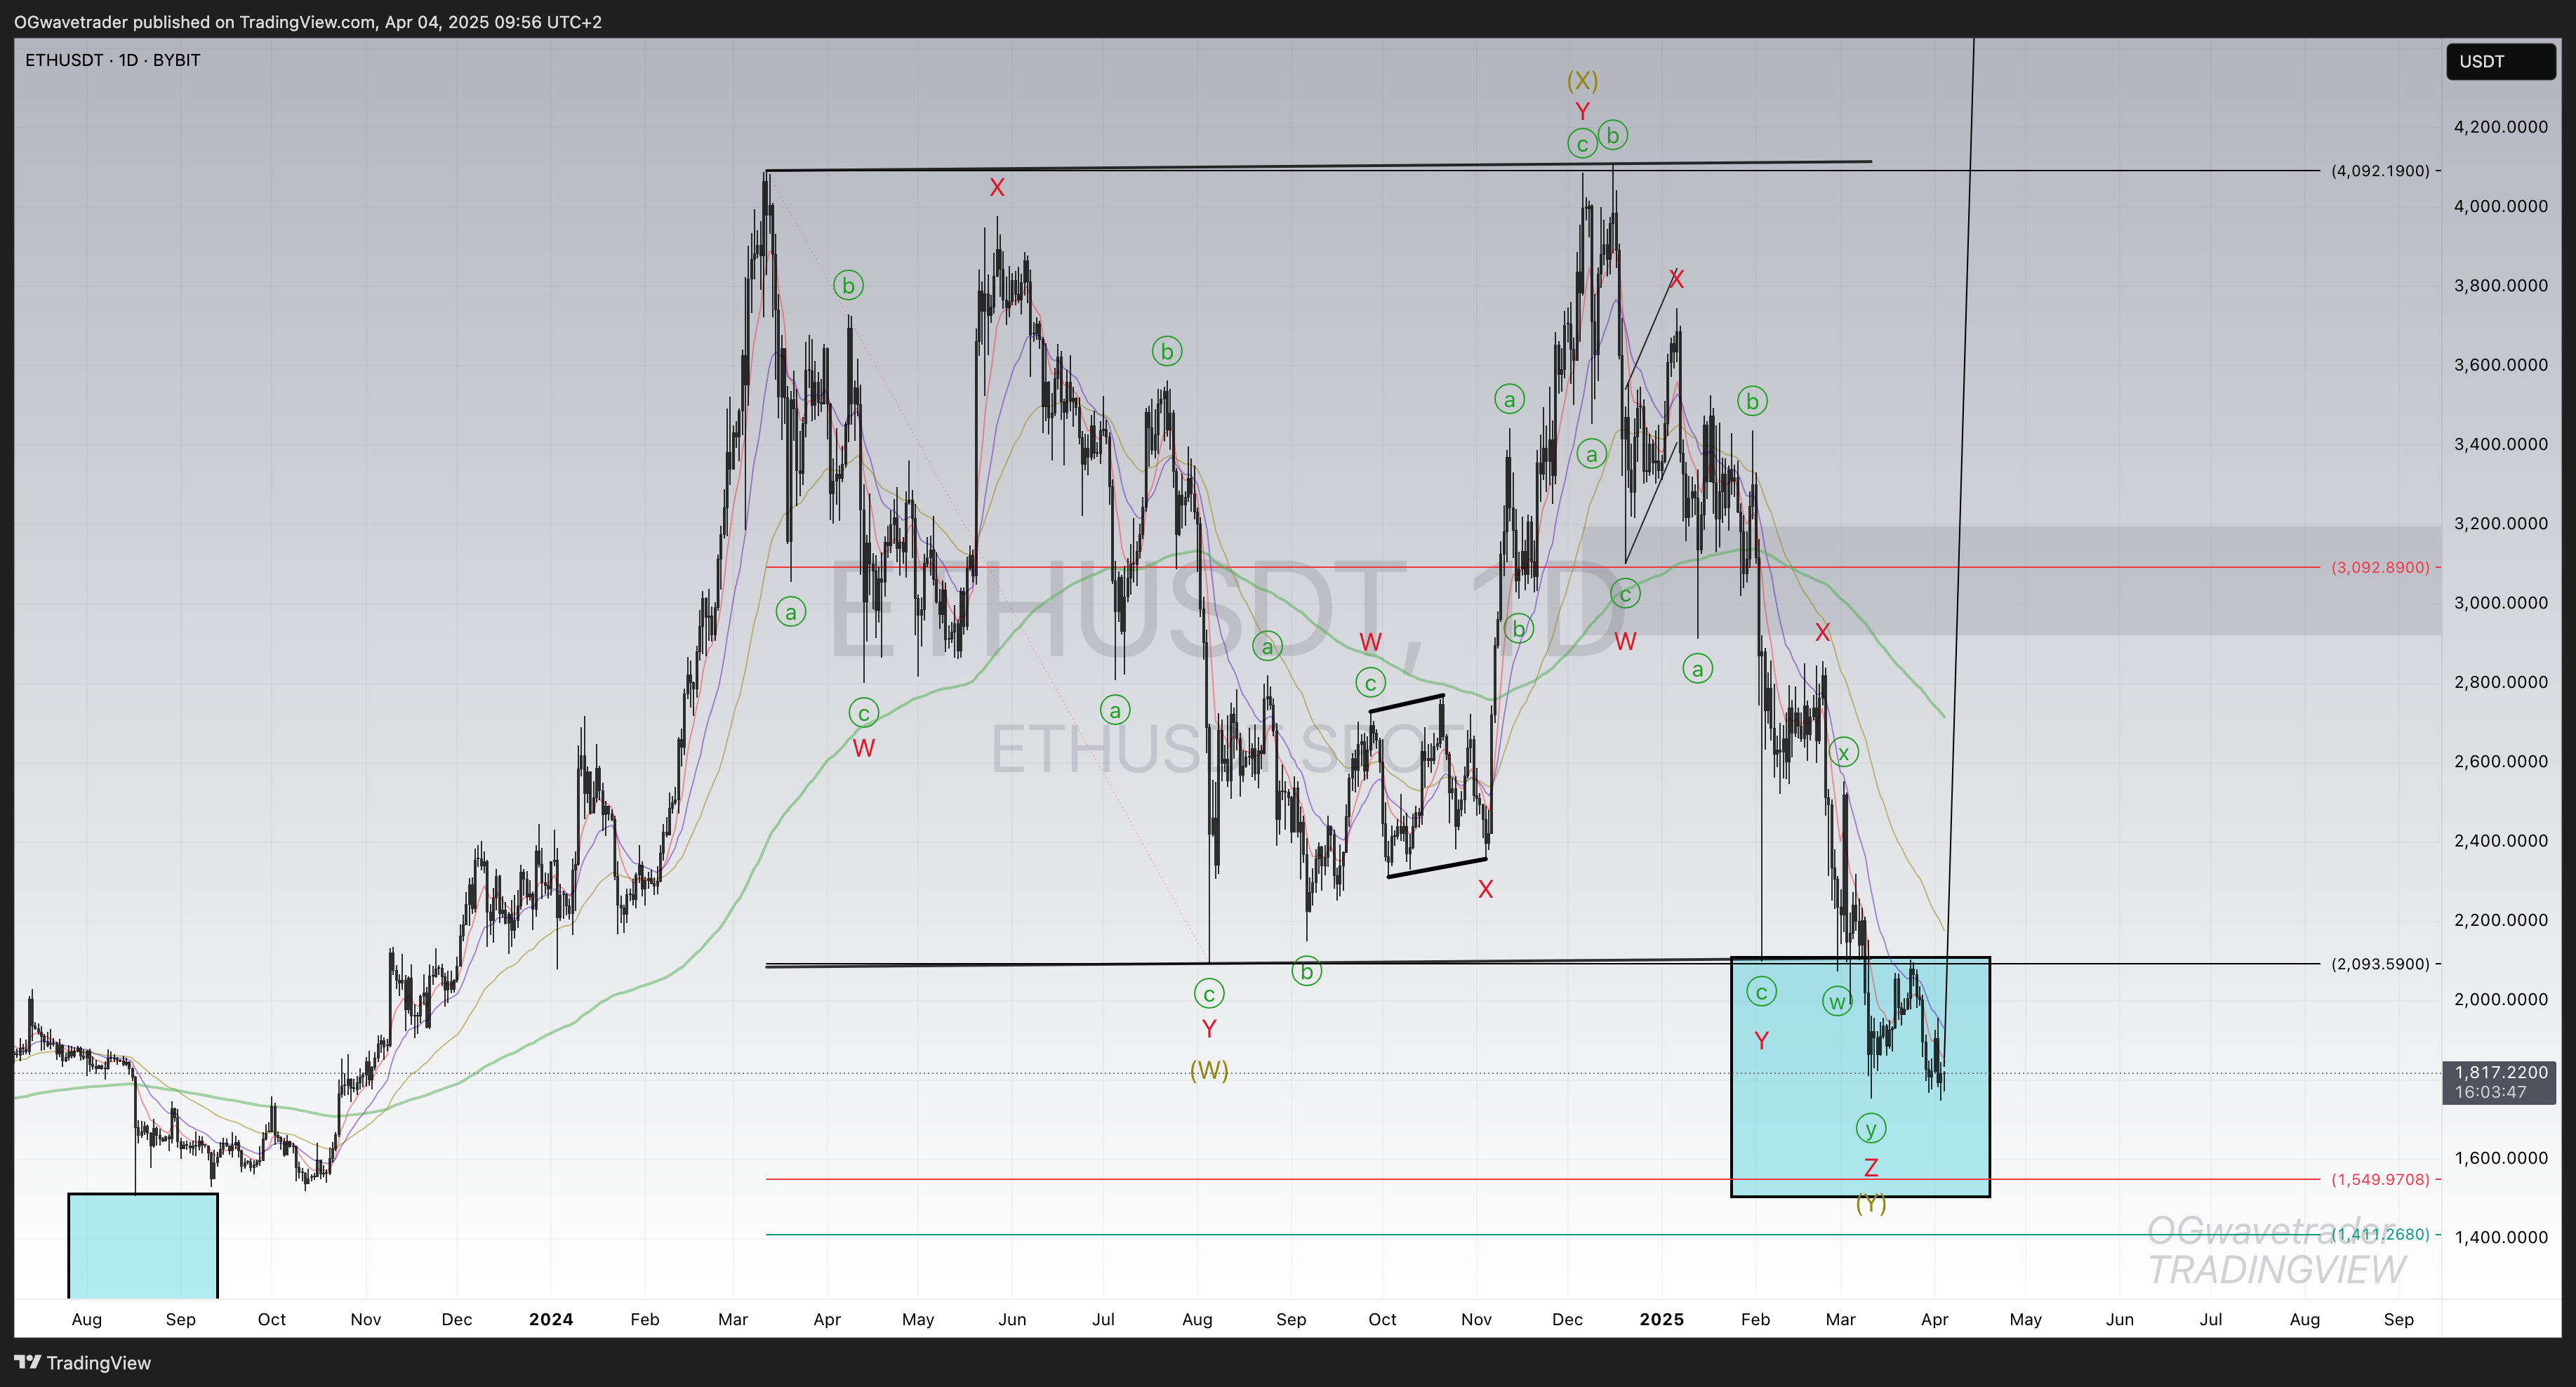Screen dimensions: 2576x1387
Task: Click the 3,800.0000 price axis tick
Action: 2500,285
